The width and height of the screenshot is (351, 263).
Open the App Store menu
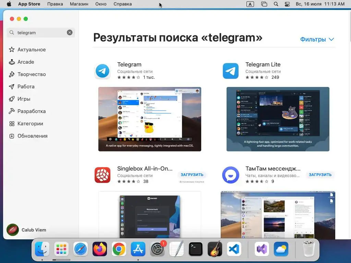tap(29, 4)
